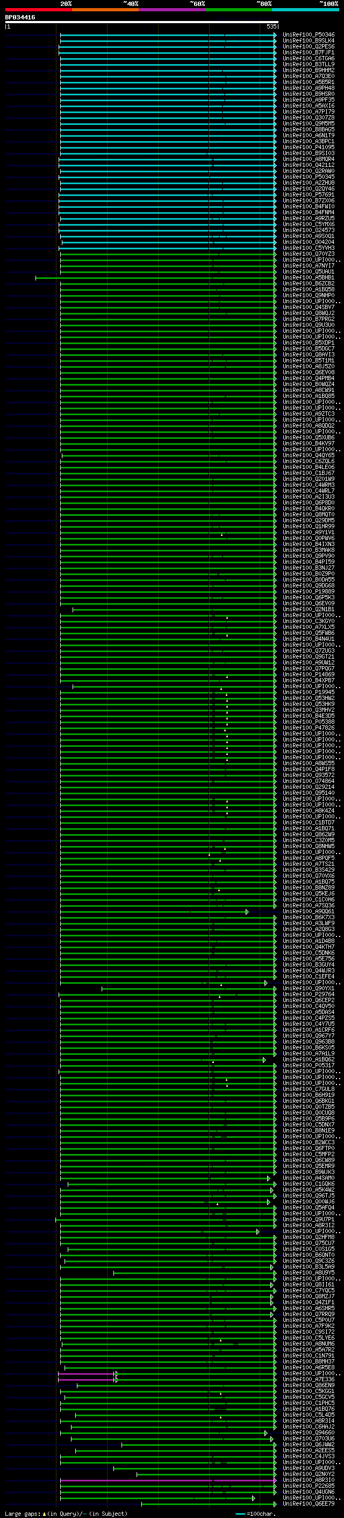Click the orange ~40% identity legend segment
The height and width of the screenshot is (1518, 344).
click(x=105, y=10)
